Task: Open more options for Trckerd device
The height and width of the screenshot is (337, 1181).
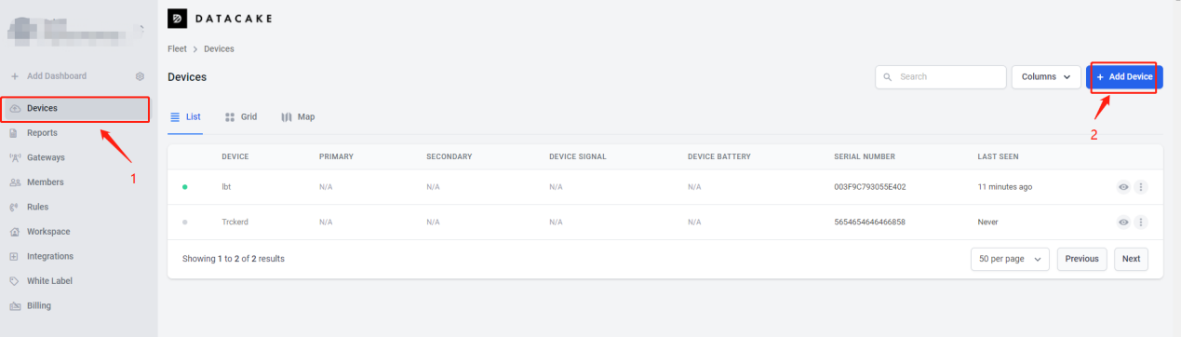Action: point(1141,222)
